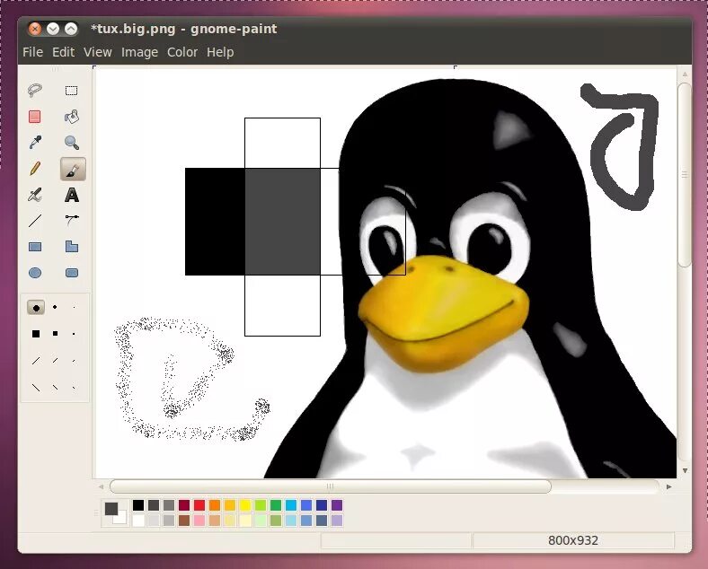708x569 pixels.
Task: Select the magnifying glass zoom tool
Action: [72, 143]
